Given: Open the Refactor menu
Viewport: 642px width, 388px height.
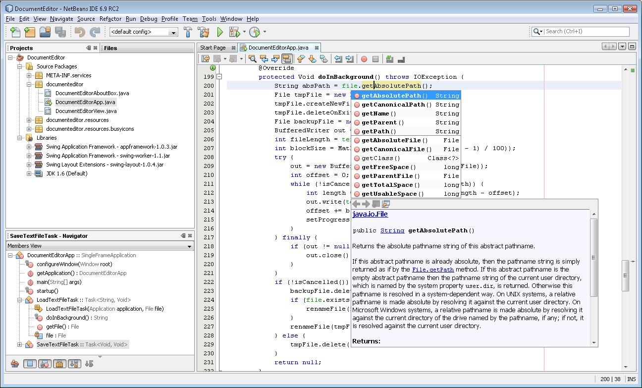Looking at the screenshot, I should click(x=110, y=19).
